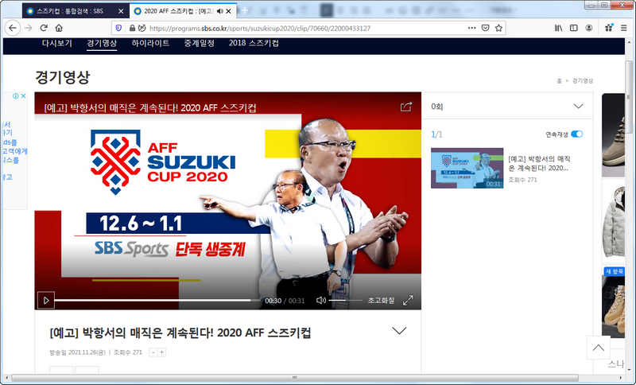The width and height of the screenshot is (636, 385).
Task: Close the left advertisement with X
Action: tap(24, 96)
